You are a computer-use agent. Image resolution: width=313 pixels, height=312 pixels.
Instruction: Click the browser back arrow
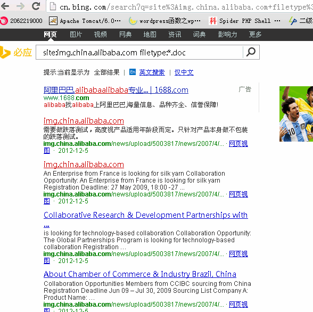click(x=5, y=6)
